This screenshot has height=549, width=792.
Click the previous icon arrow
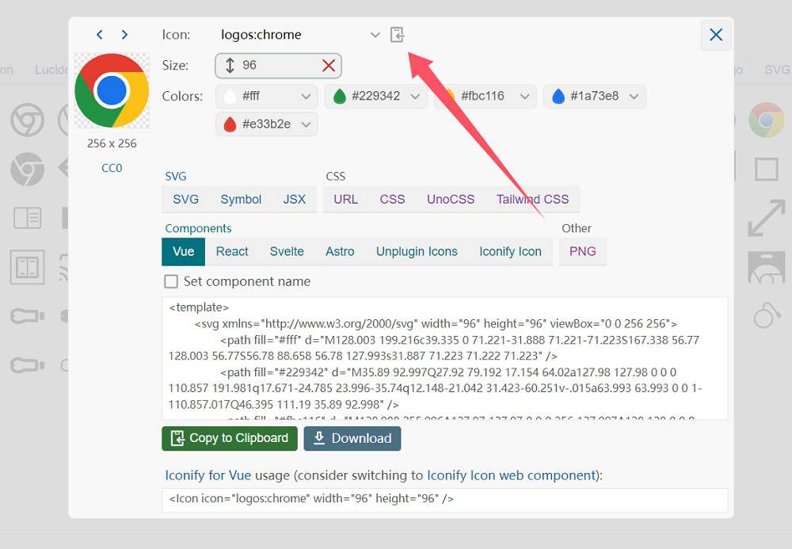click(99, 35)
